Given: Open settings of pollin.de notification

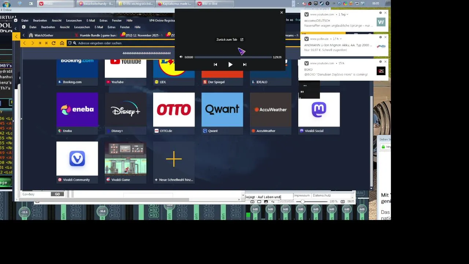Looking at the screenshot, I should [x=380, y=37].
